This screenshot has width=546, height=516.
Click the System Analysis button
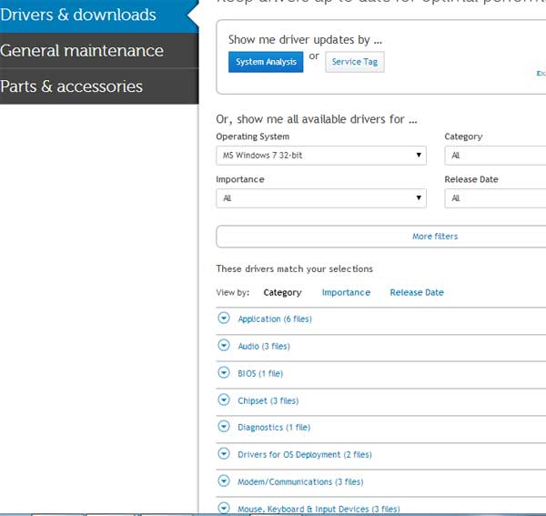[266, 62]
